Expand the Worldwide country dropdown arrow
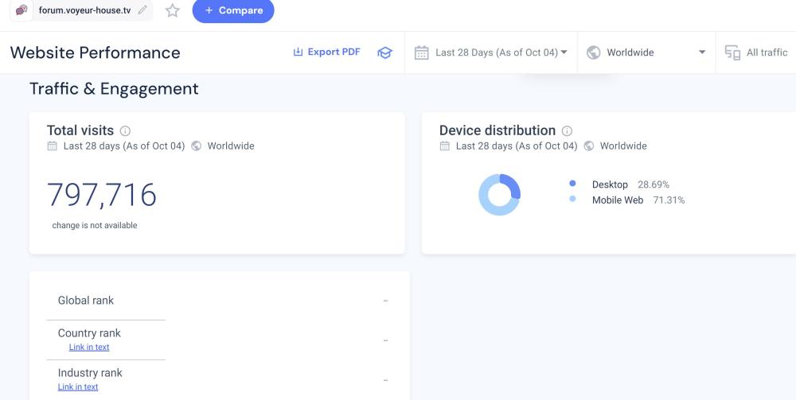796x400 pixels. click(x=701, y=52)
